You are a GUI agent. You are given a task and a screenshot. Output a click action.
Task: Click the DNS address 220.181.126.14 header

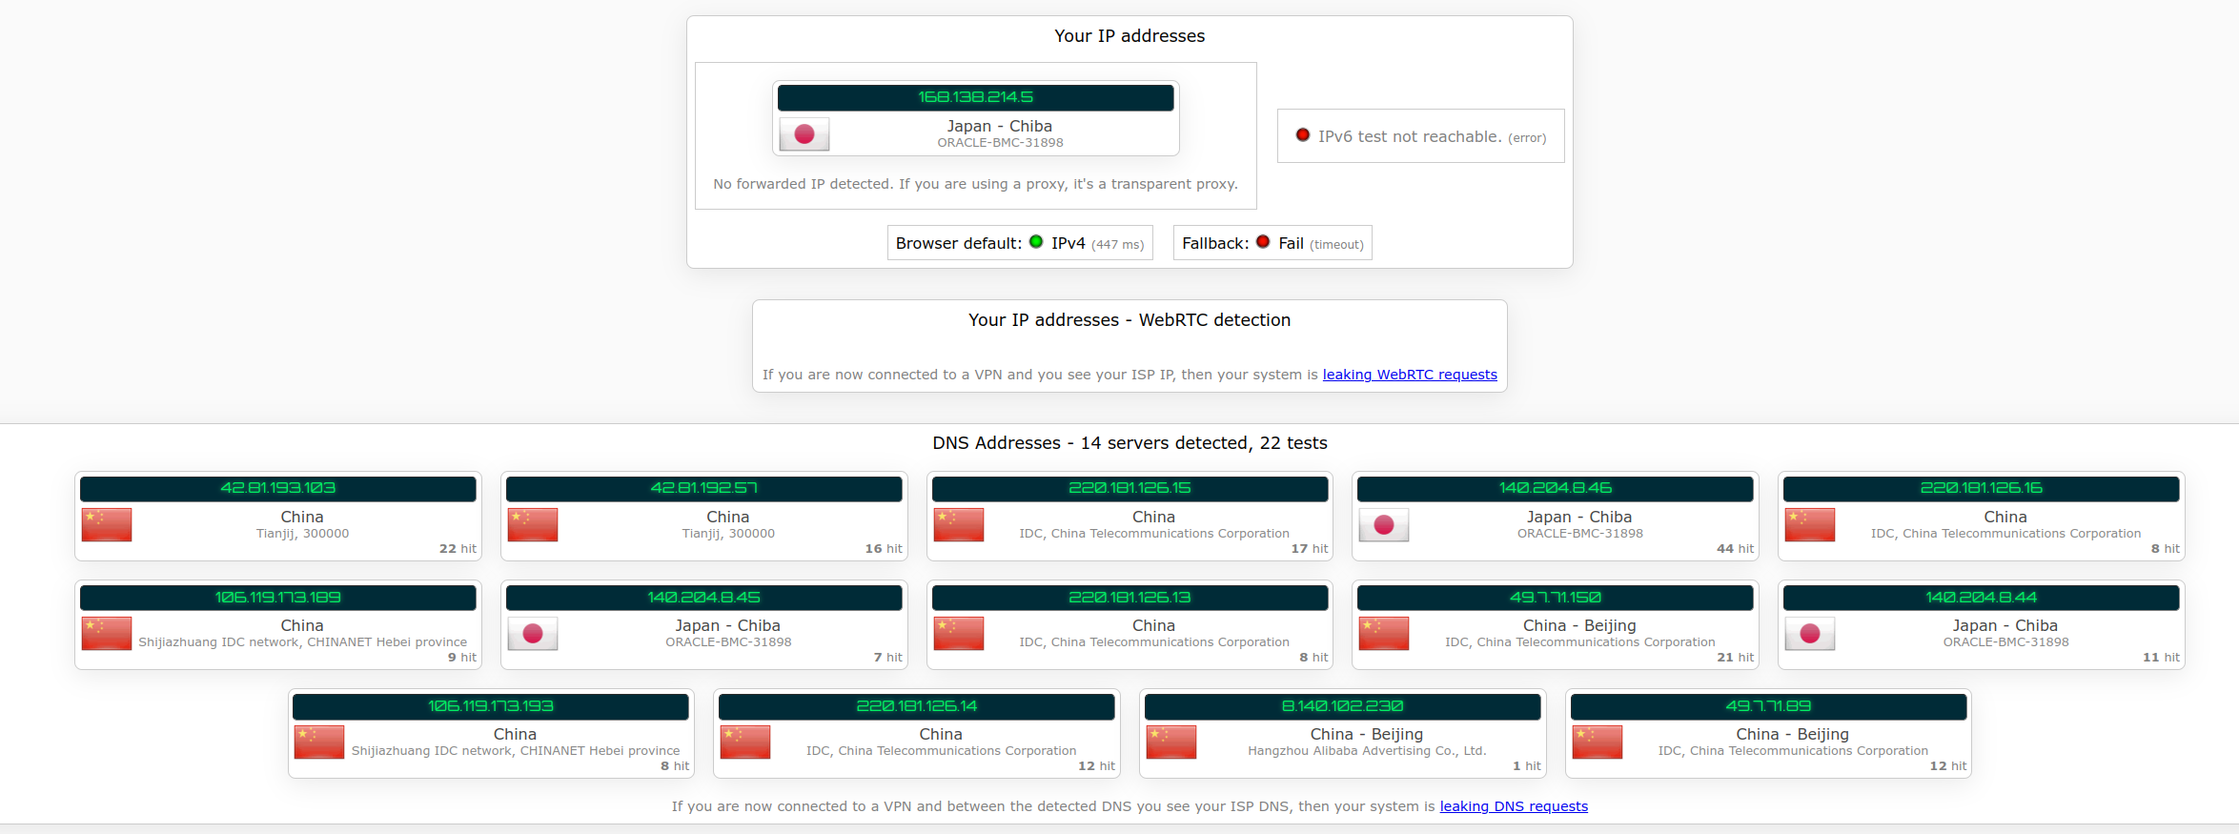tap(916, 706)
